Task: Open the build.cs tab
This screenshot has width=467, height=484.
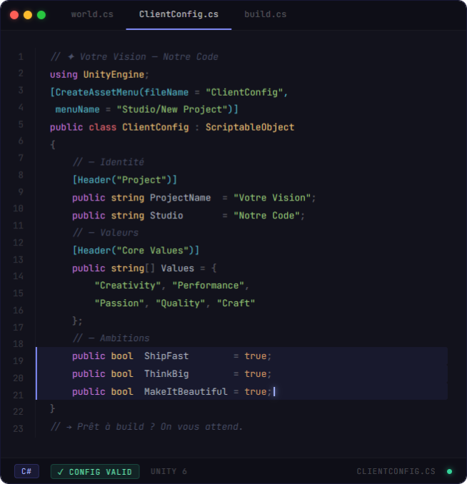Action: [x=265, y=14]
